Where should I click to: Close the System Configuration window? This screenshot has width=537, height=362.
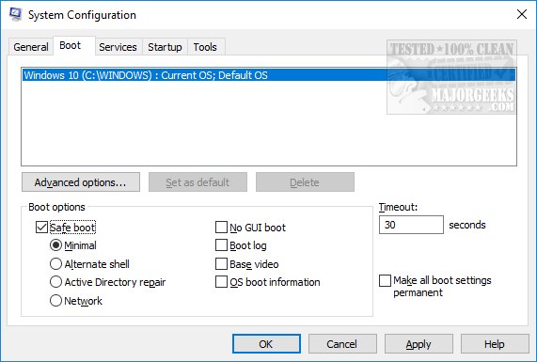(x=522, y=14)
